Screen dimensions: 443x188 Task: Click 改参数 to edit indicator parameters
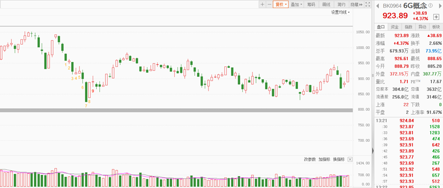click(310, 159)
